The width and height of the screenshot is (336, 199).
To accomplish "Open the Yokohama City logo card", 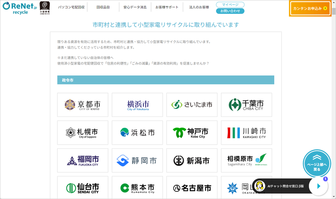I will tap(137, 105).
